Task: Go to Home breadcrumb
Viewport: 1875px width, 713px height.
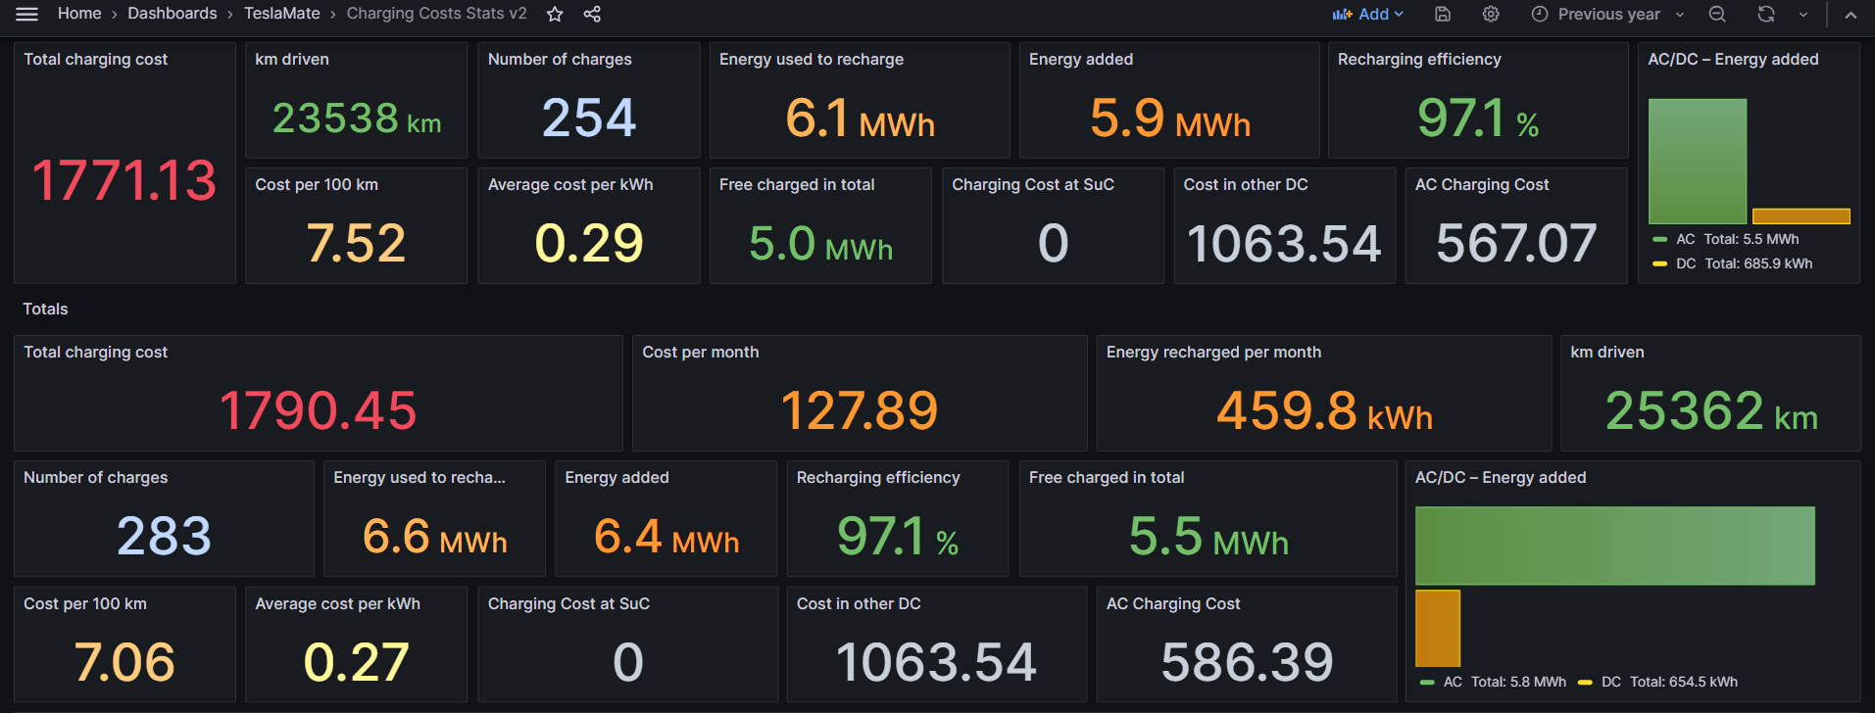Action: [79, 14]
